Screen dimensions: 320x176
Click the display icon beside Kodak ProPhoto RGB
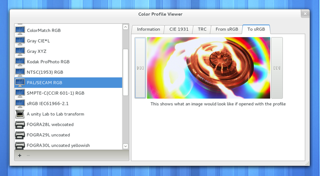pos(20,62)
